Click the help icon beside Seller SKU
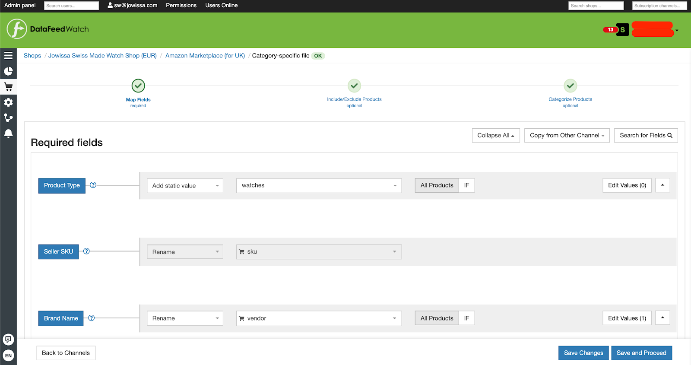The image size is (691, 365). 86,251
